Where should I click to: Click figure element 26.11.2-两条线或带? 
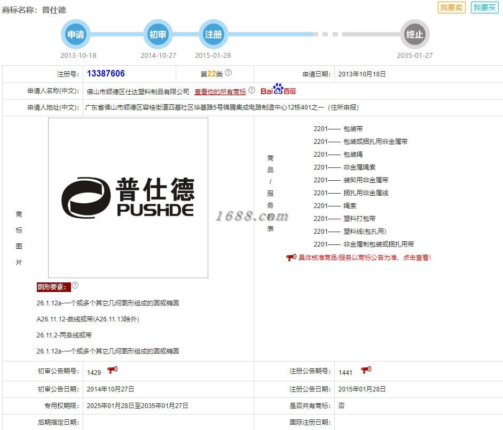(x=64, y=335)
